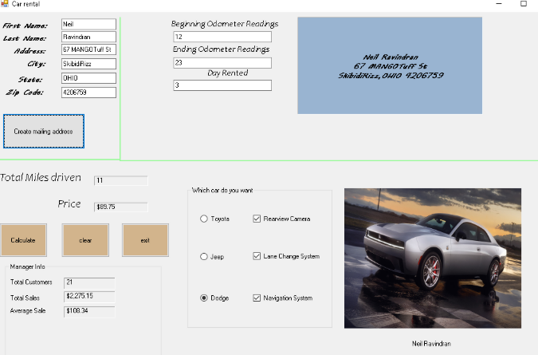
Task: Click the Car rental app icon in title bar
Action: pyautogui.click(x=5, y=4)
